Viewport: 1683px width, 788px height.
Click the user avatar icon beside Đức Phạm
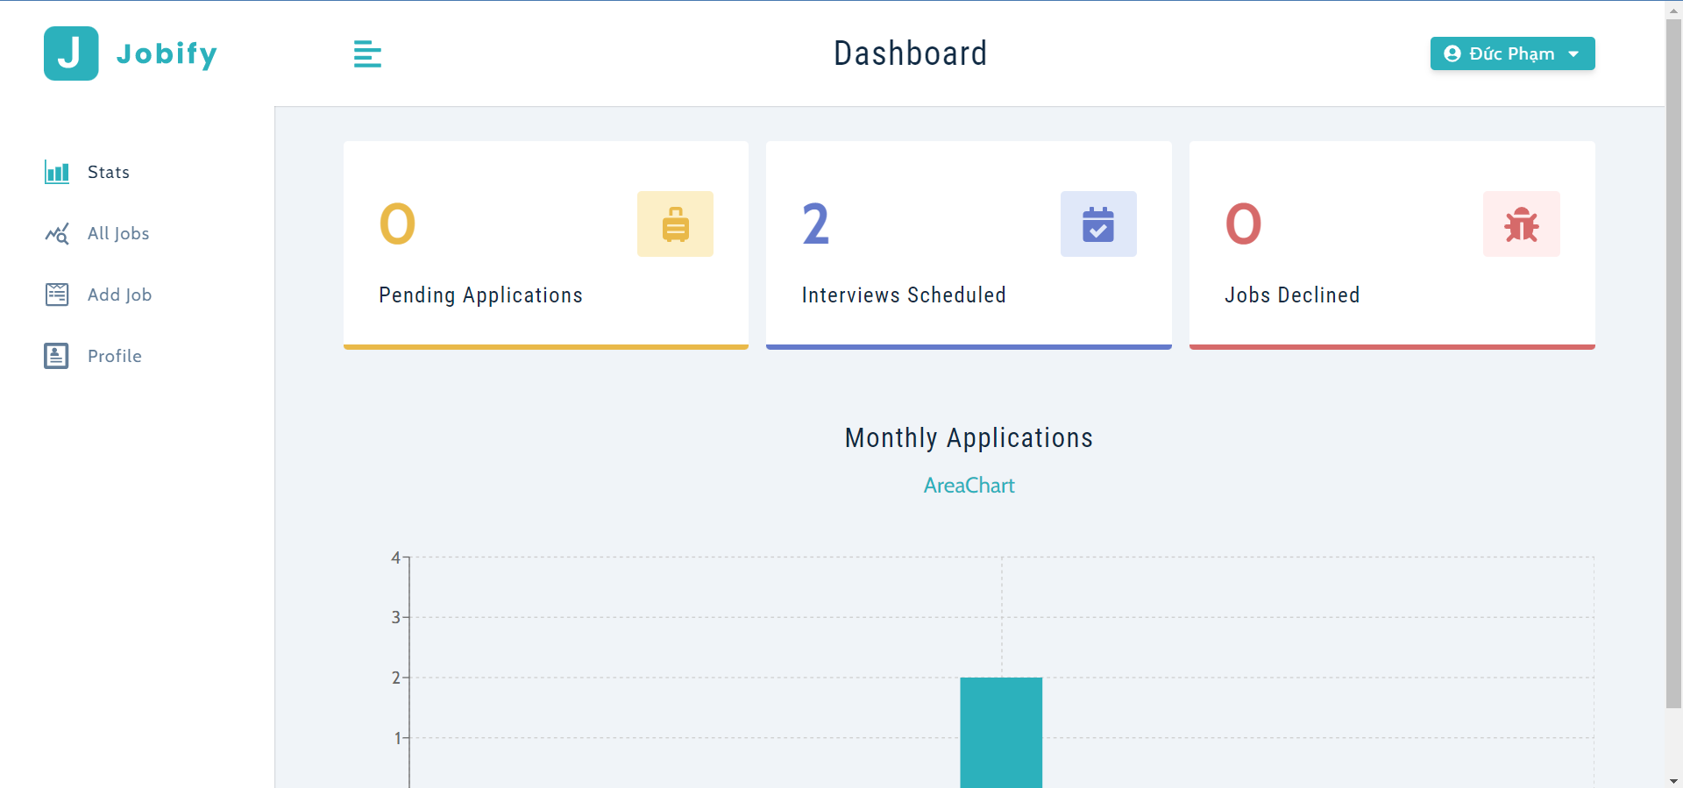(x=1452, y=53)
